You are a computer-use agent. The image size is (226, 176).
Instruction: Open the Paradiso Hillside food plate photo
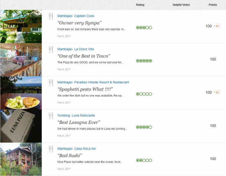coord(21,93)
